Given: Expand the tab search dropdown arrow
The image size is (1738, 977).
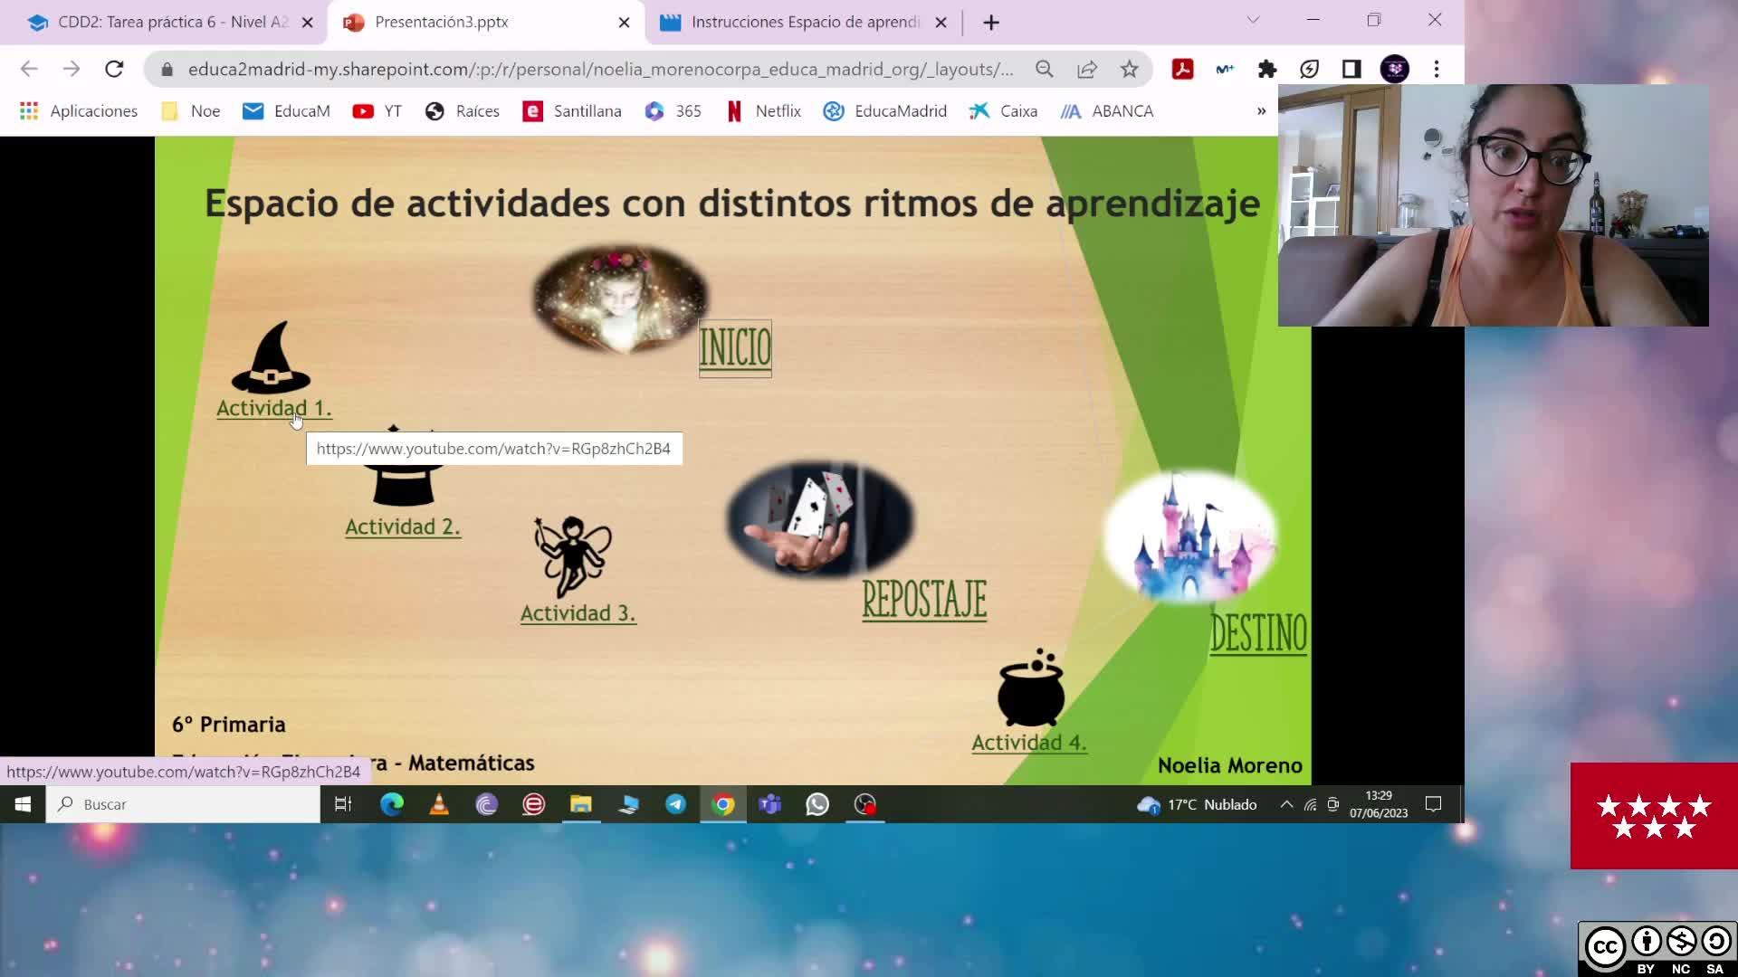Looking at the screenshot, I should [x=1253, y=20].
